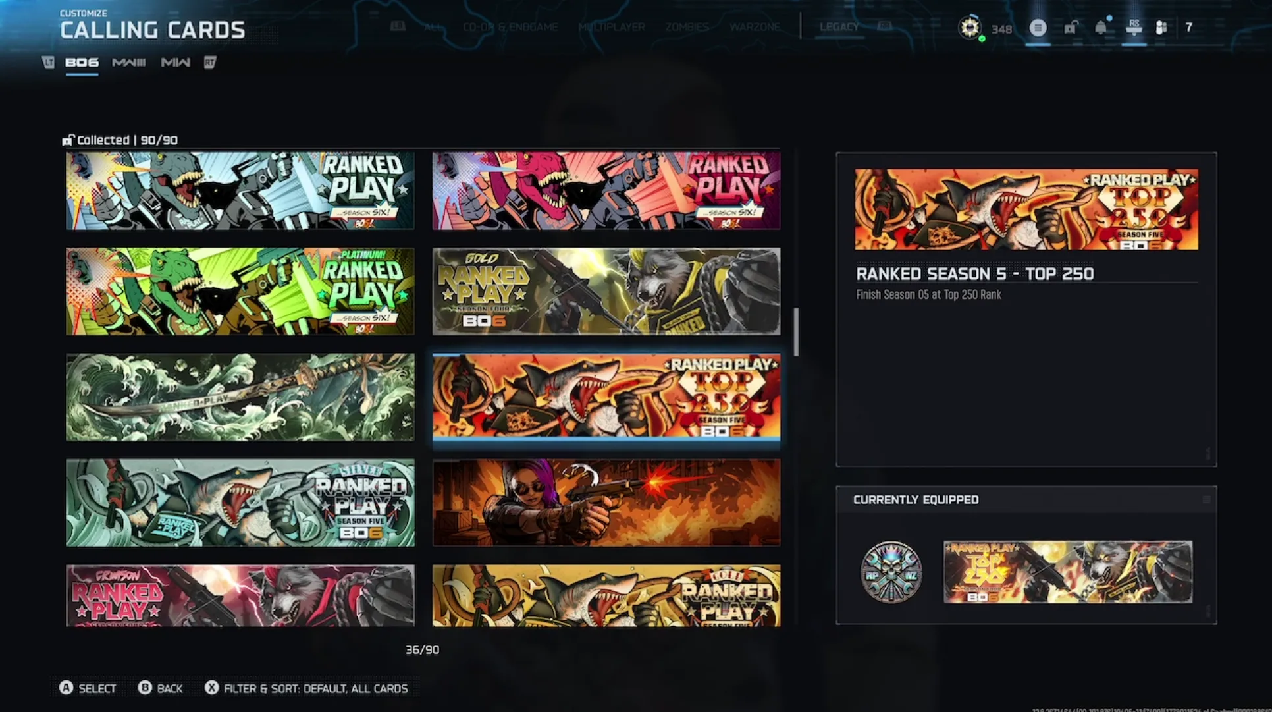Image resolution: width=1272 pixels, height=712 pixels.
Task: Click the RB bumper icon after LEGACY
Action: 884,26
